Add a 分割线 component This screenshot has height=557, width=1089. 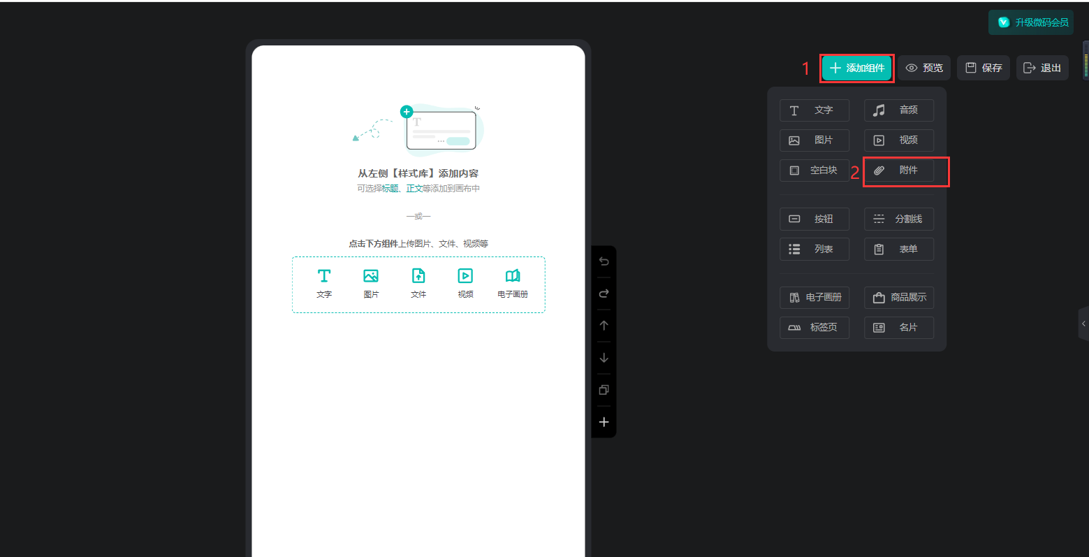(899, 219)
